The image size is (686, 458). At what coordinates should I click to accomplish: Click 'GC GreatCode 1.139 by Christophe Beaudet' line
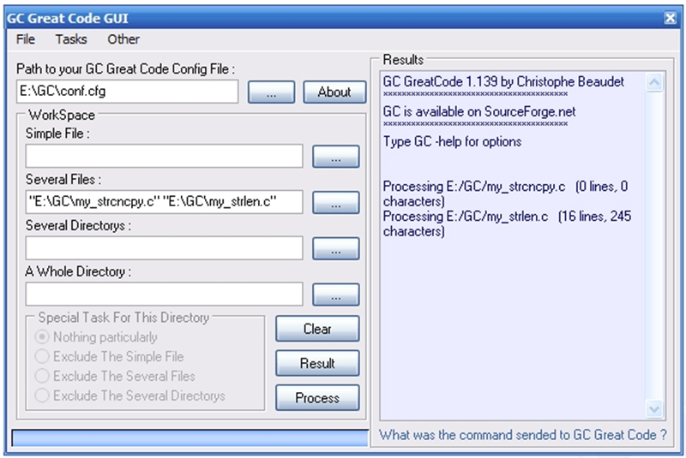click(503, 81)
